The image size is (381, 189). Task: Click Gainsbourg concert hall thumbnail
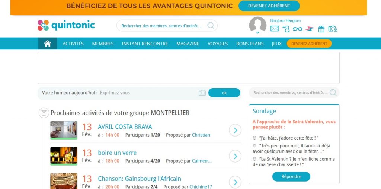(x=64, y=181)
